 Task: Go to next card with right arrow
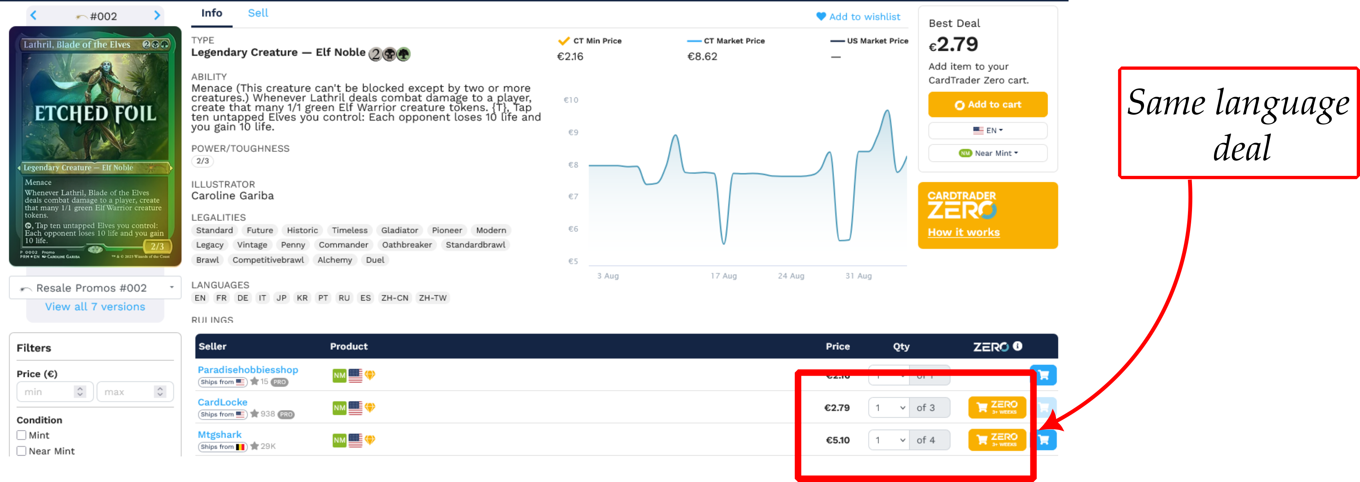tap(157, 15)
